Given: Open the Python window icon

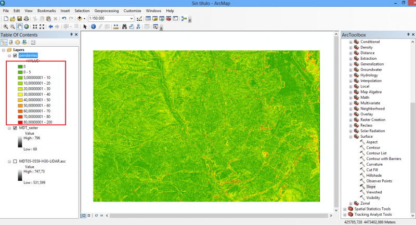Looking at the screenshot, I should 175,19.
